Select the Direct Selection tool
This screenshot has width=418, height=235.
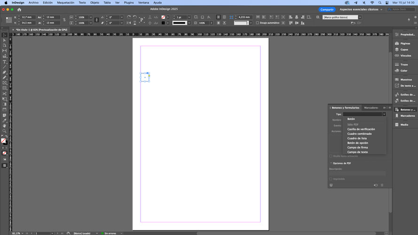click(x=5, y=40)
